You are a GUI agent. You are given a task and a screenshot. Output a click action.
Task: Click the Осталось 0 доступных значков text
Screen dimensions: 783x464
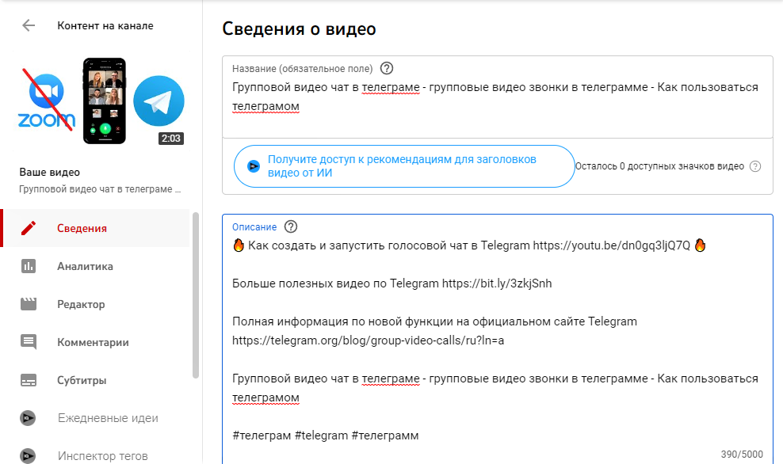(659, 166)
